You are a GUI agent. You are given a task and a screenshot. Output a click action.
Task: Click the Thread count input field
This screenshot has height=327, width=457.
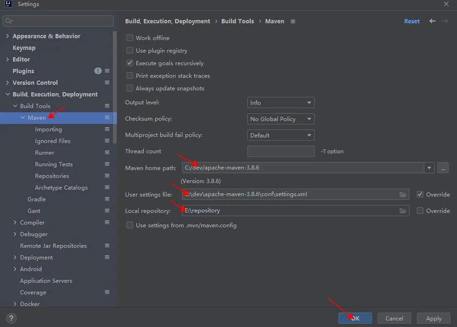click(281, 151)
